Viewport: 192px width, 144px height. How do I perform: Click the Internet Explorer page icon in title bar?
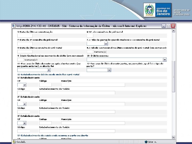(14, 26)
